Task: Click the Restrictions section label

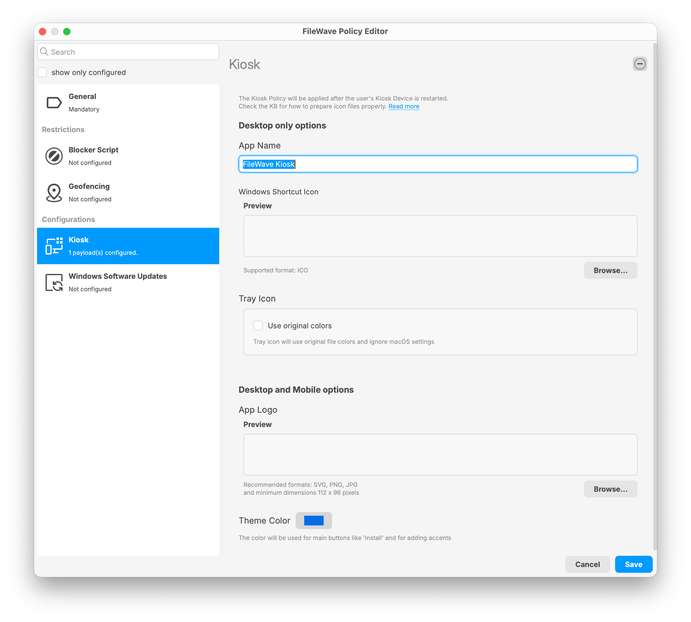Action: pos(63,129)
